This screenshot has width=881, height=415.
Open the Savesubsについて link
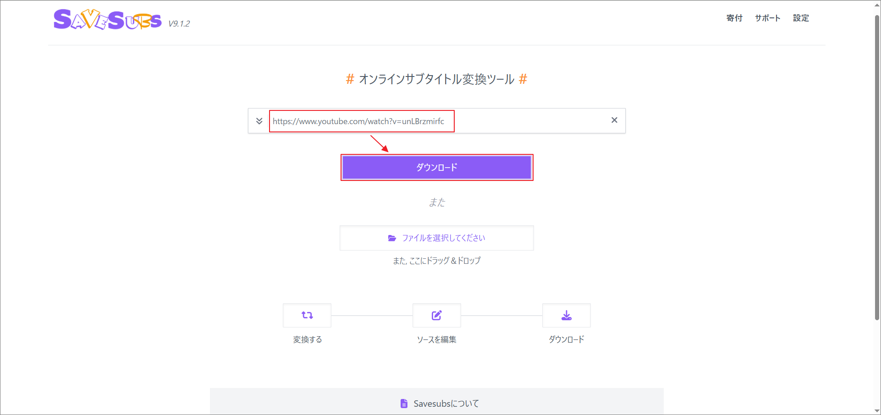(x=445, y=403)
